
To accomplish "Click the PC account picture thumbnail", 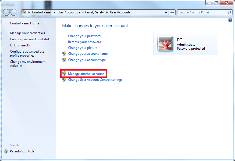I will tap(165, 43).
